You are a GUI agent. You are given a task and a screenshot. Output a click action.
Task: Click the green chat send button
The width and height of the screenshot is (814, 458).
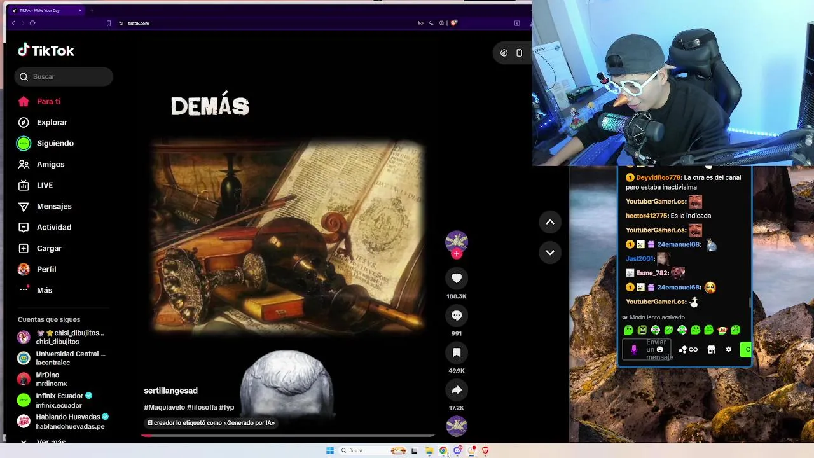(746, 349)
